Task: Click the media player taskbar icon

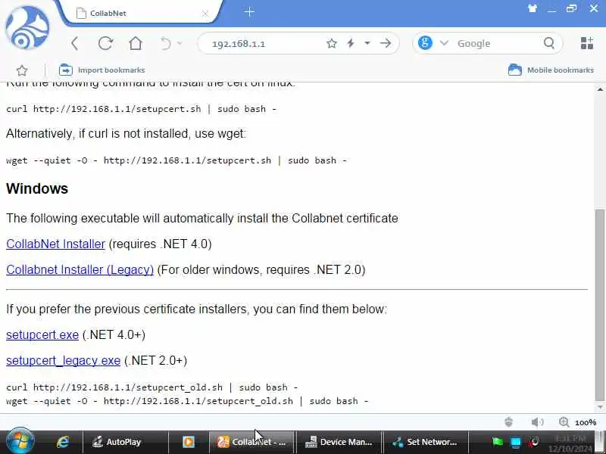Action: (x=188, y=442)
